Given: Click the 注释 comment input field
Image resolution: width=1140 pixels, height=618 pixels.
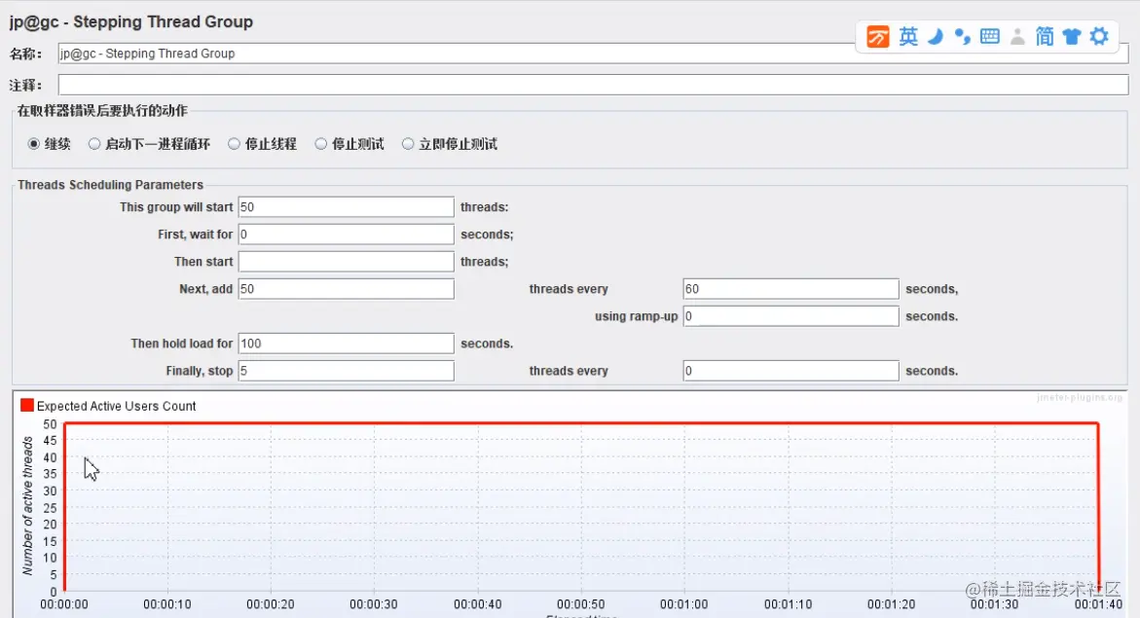Looking at the screenshot, I should point(593,85).
